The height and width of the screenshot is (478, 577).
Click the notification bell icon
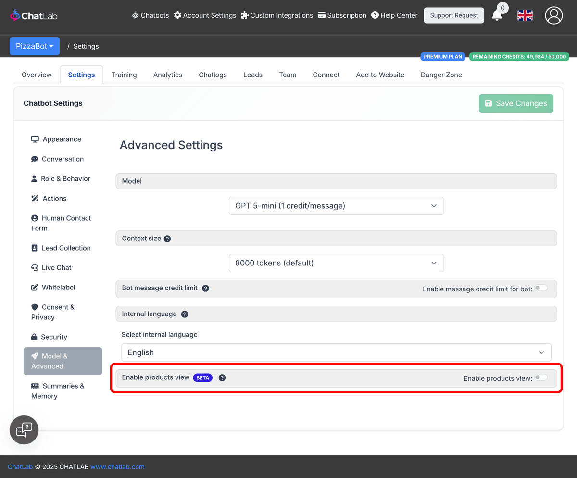click(x=497, y=15)
